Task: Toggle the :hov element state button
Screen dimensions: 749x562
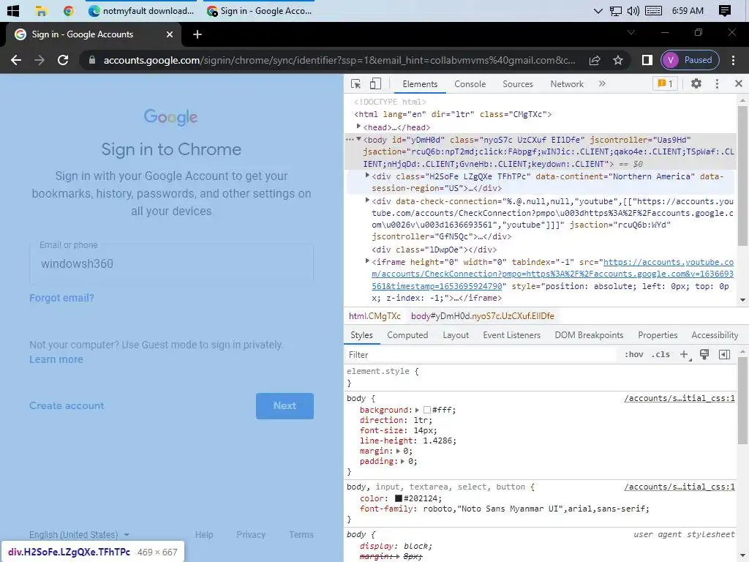Action: (x=634, y=355)
